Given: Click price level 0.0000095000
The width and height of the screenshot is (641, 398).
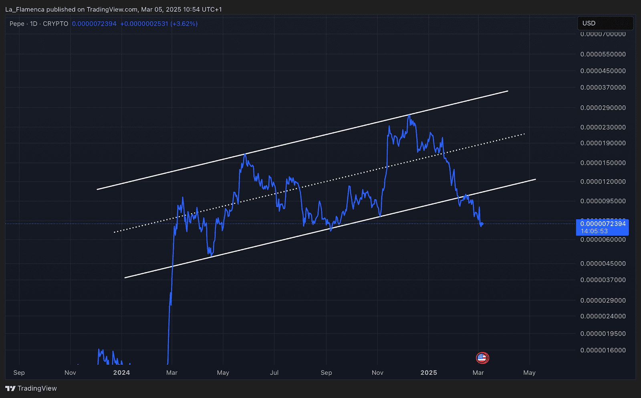Looking at the screenshot, I should coord(603,201).
